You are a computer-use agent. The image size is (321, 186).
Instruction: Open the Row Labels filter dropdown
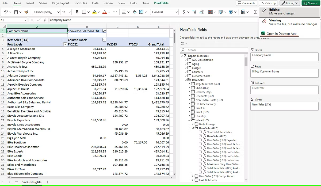pyautogui.click(x=65, y=44)
